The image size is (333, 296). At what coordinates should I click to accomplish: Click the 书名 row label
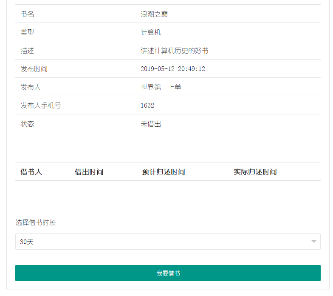click(x=27, y=14)
